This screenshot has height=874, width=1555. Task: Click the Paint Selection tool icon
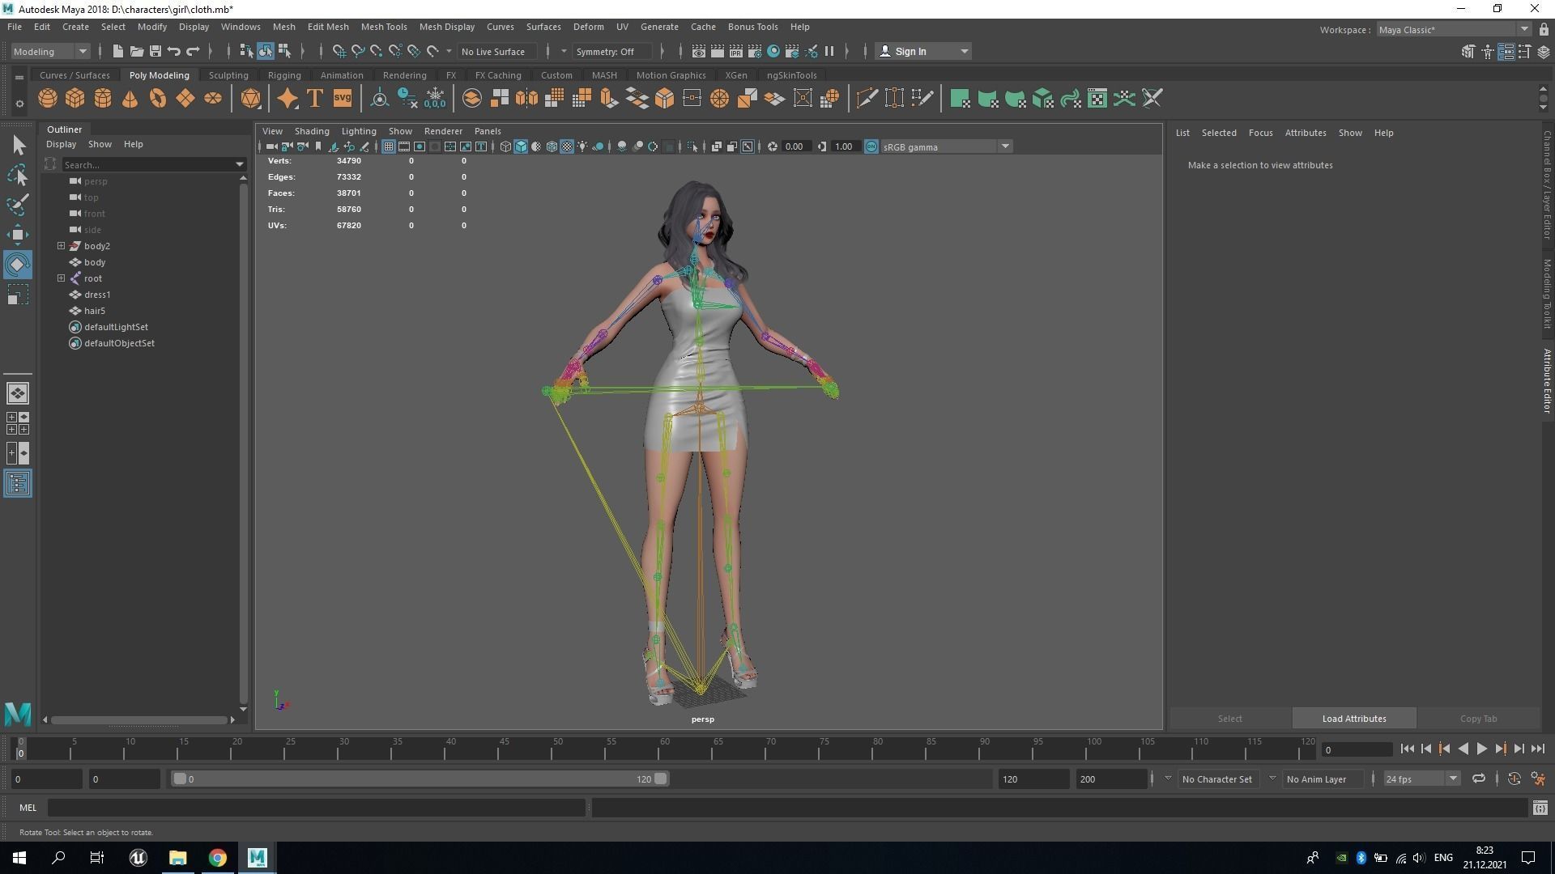(x=18, y=204)
